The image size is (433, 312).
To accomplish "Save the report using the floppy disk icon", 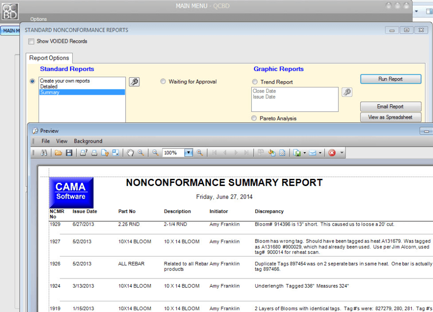I will [69, 153].
